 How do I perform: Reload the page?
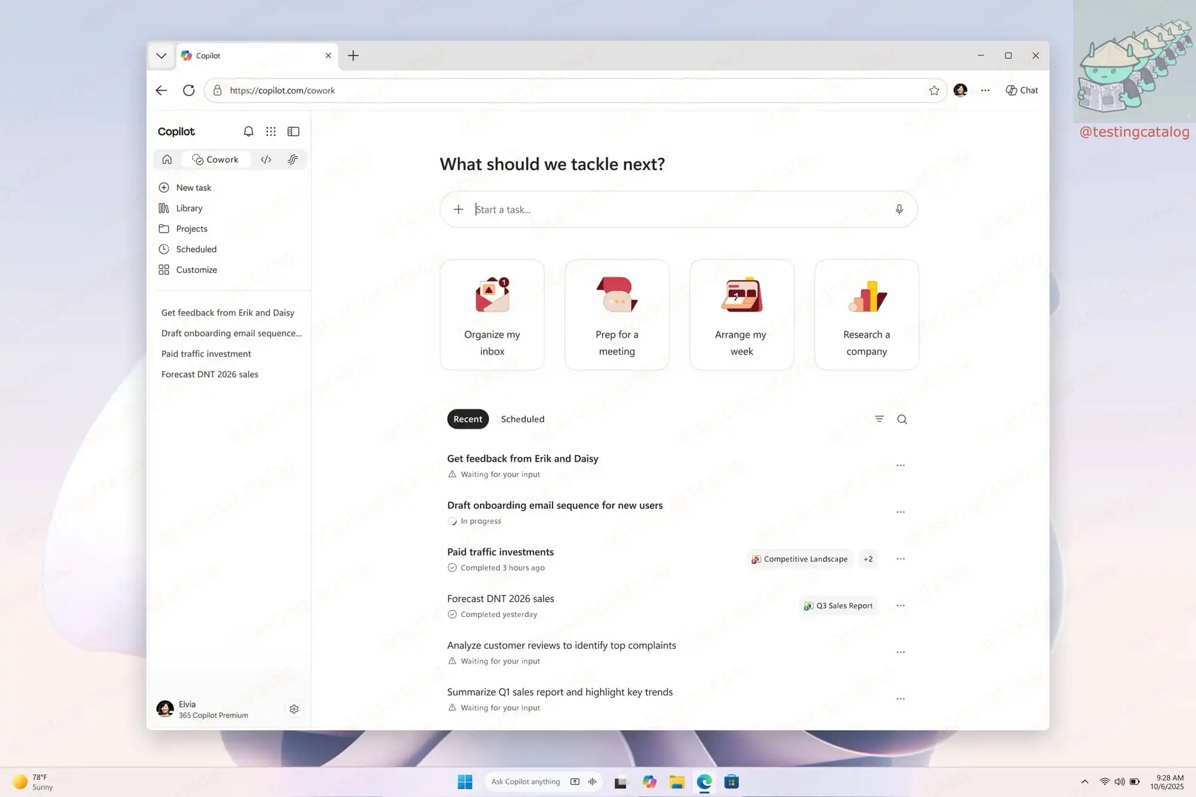point(189,90)
